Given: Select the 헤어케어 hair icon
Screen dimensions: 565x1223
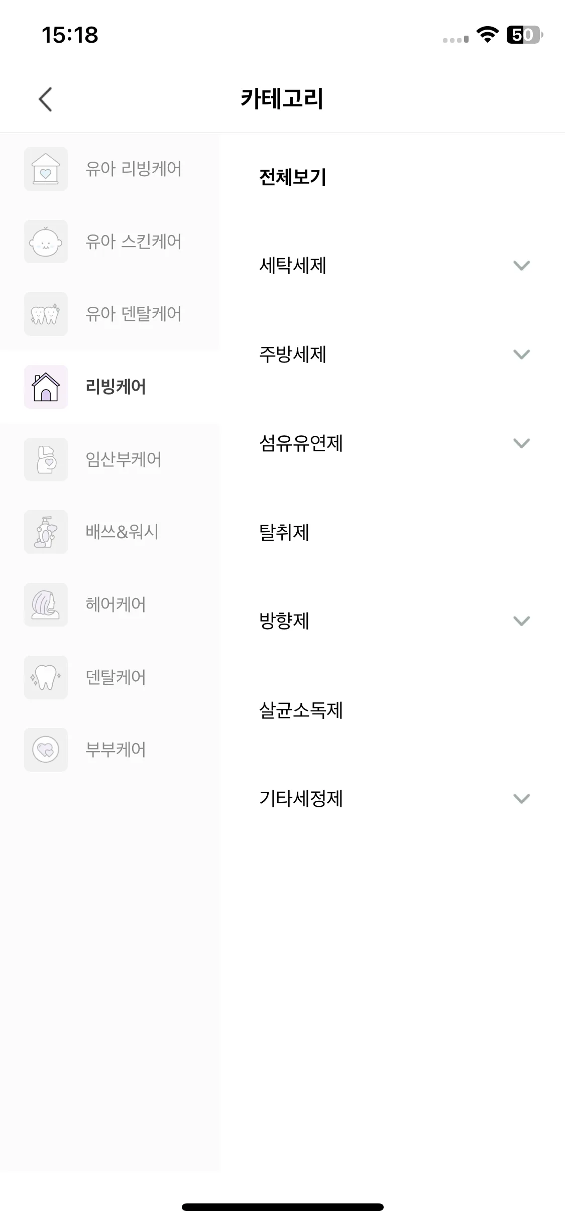Looking at the screenshot, I should coord(46,604).
